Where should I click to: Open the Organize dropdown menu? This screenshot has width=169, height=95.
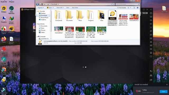click(41, 8)
